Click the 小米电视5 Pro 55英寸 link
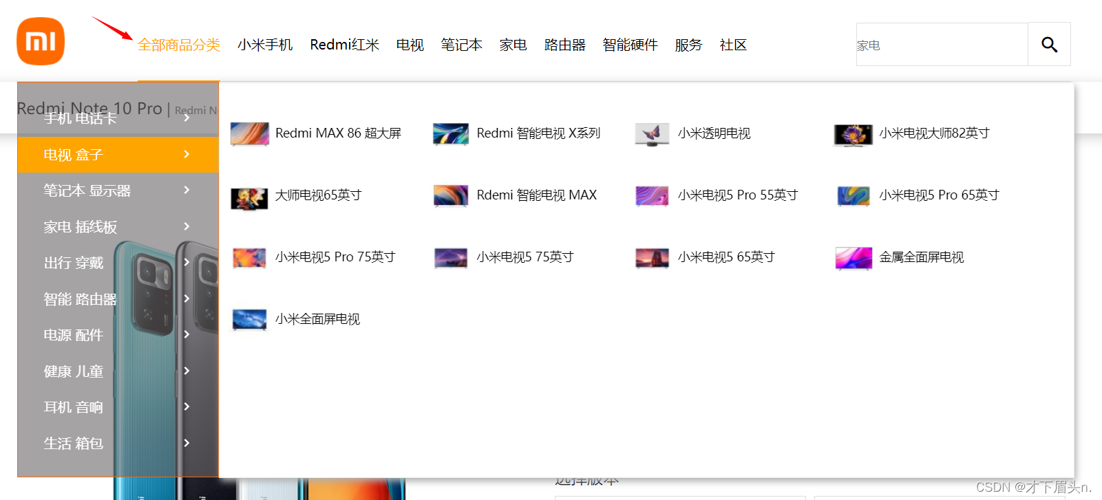The height and width of the screenshot is (500, 1102). point(738,195)
